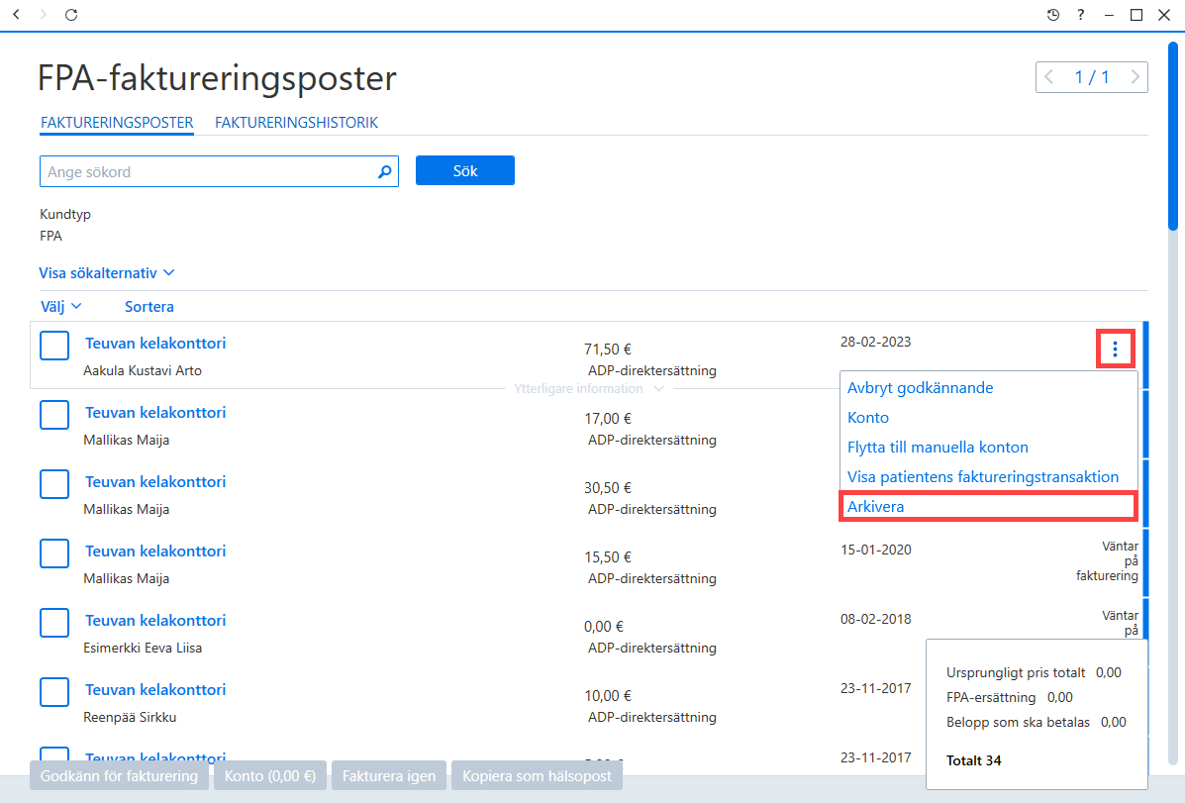1185x803 pixels.
Task: Open Teuvan kelakonttori link for Reenpää Sirkku
Action: 154,689
